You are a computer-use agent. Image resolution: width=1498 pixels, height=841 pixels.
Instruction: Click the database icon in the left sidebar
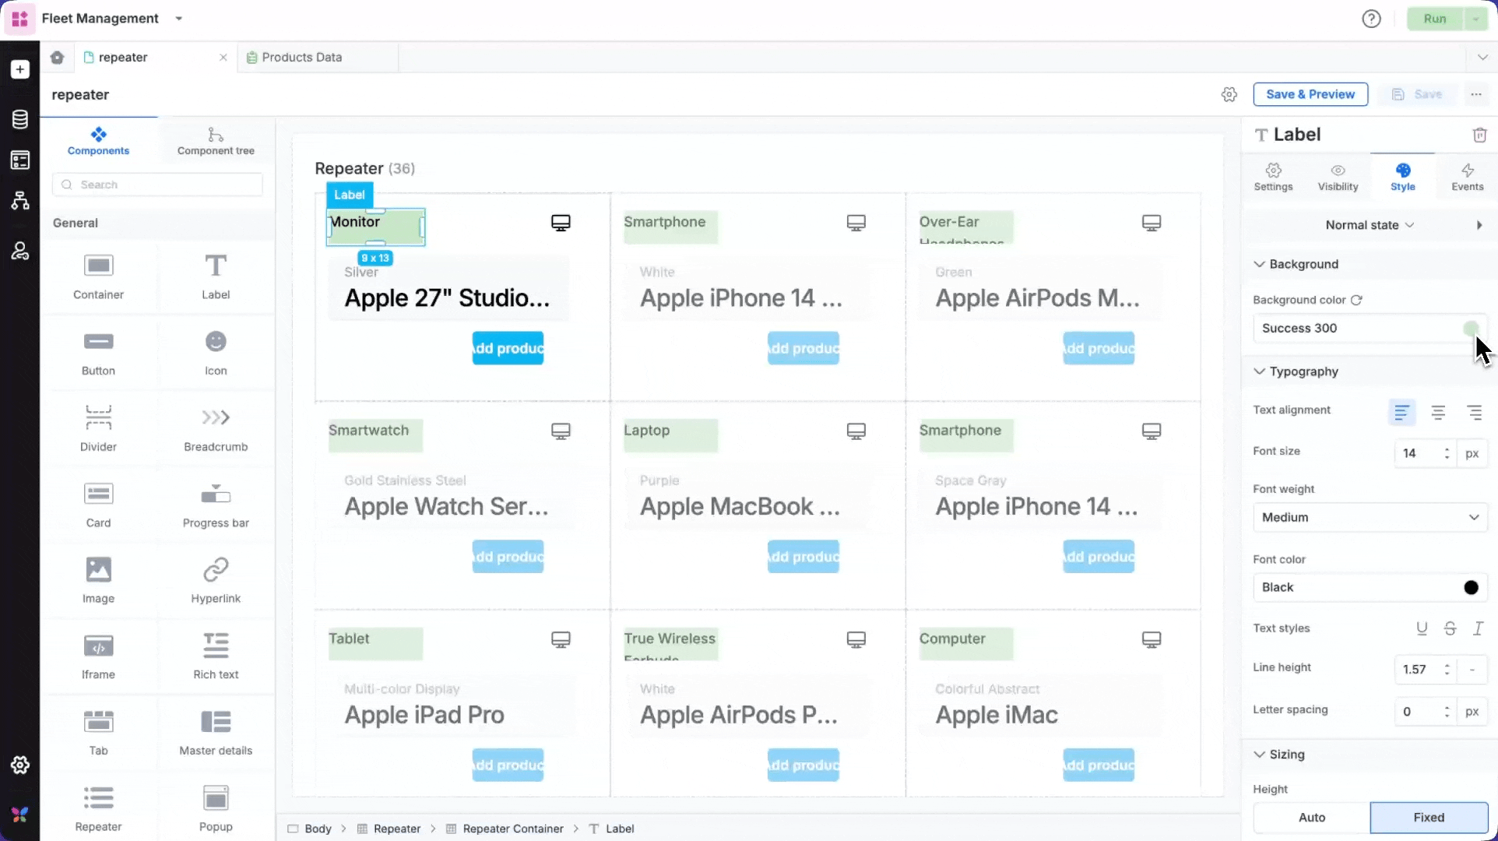pos(20,119)
